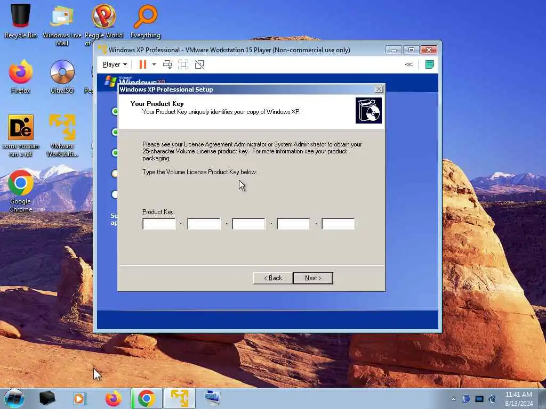Close the VMware Workstation Player window
This screenshot has height=409, width=546.
point(429,50)
